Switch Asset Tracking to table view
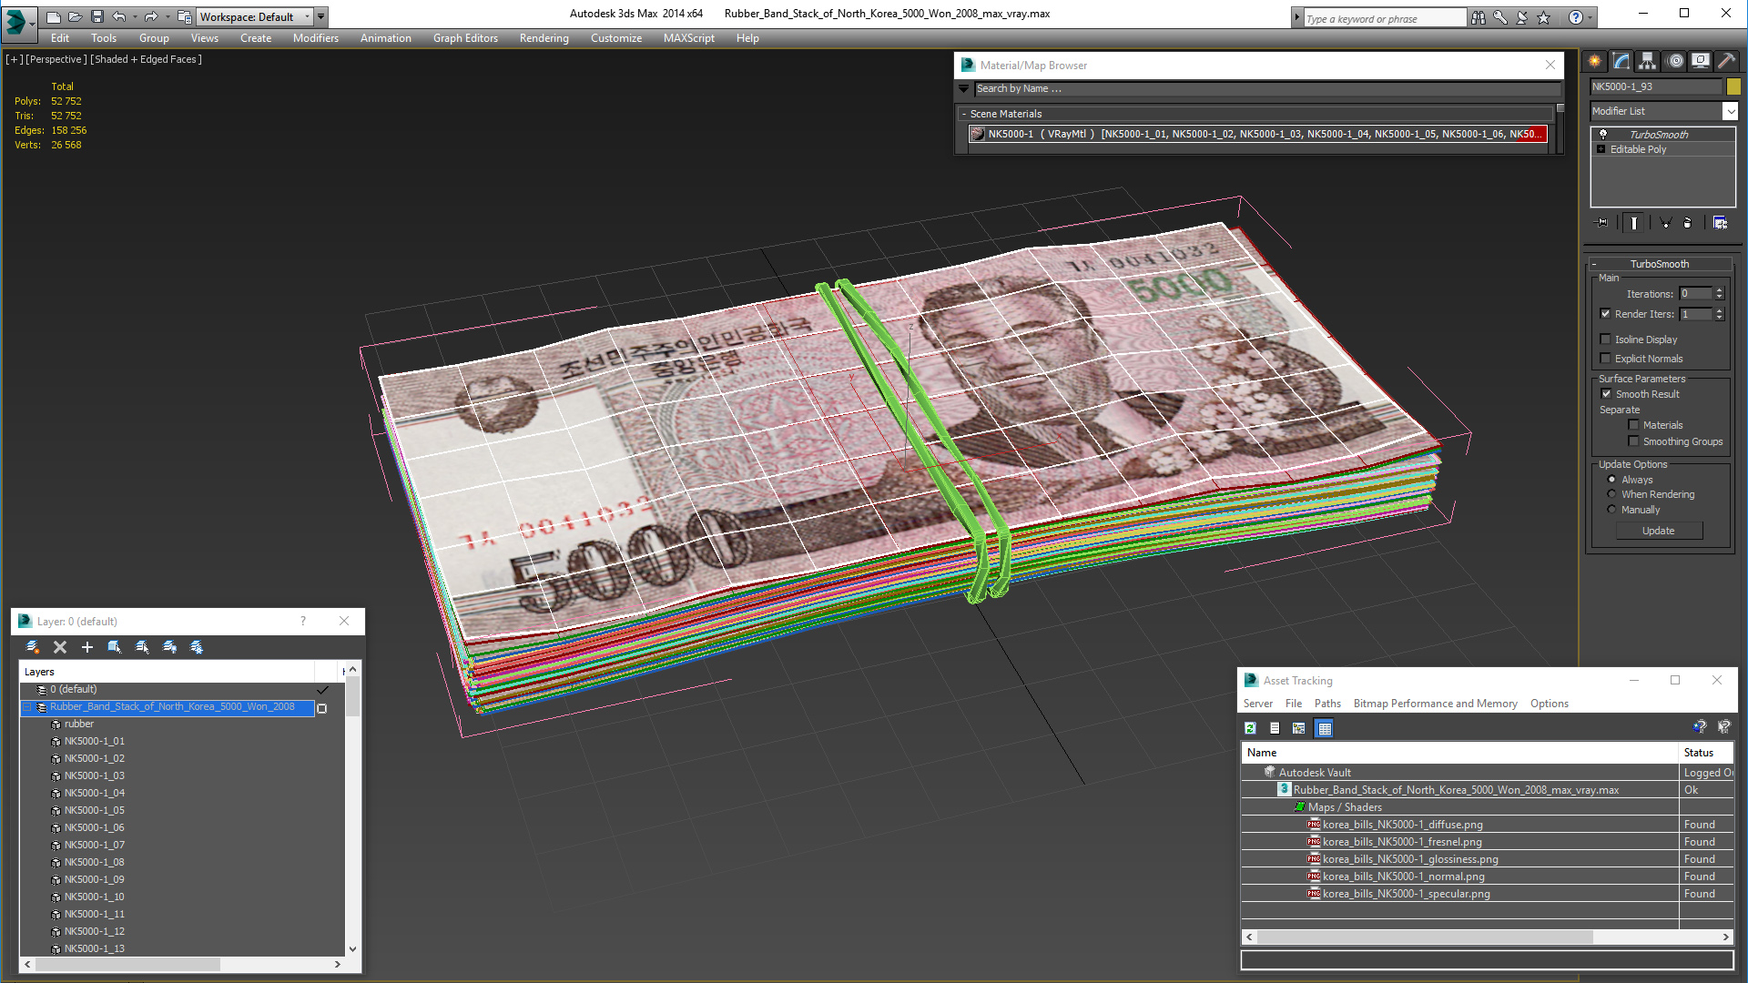This screenshot has width=1748, height=983. tap(1325, 728)
